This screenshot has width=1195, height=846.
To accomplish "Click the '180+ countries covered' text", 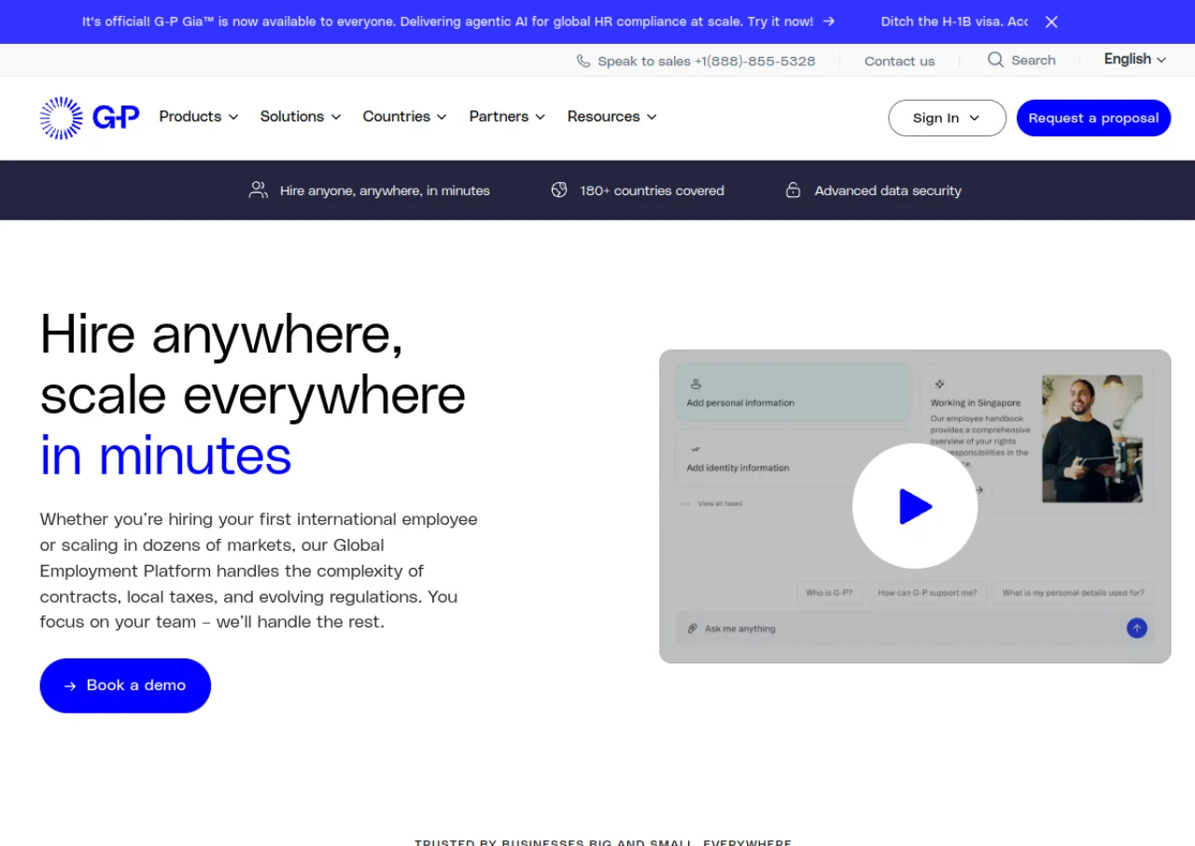I will (652, 190).
